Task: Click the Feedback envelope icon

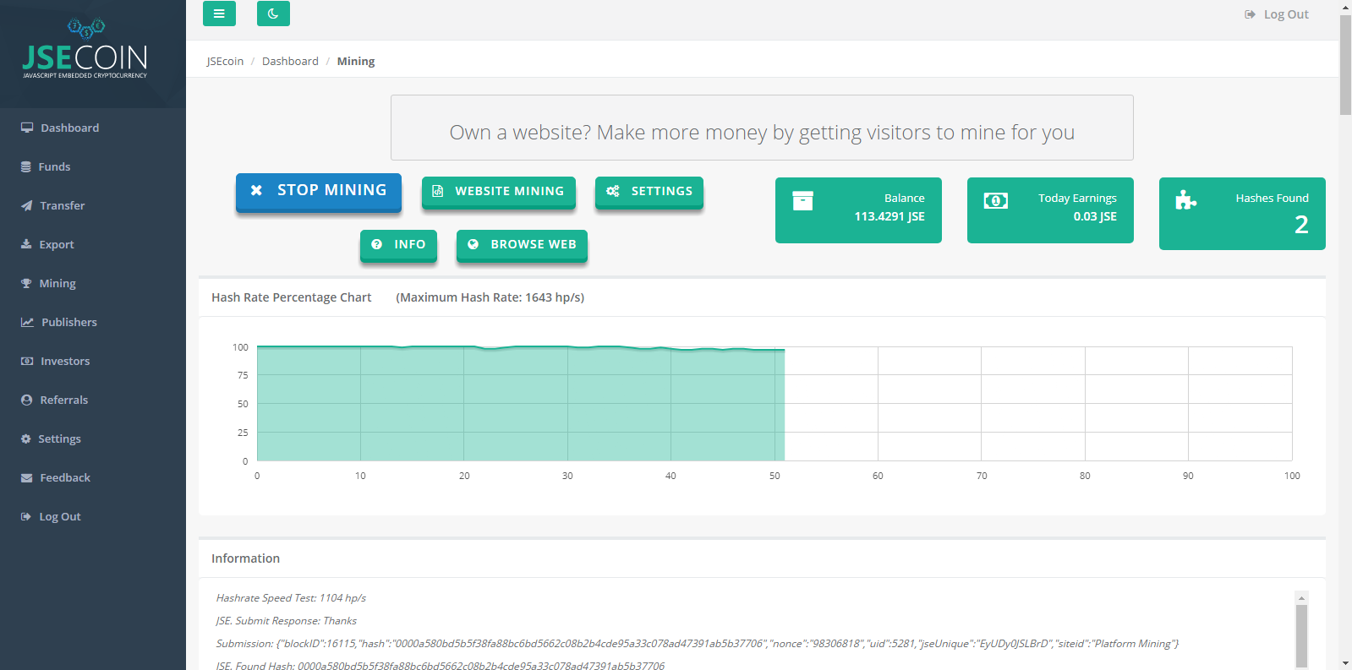Action: (26, 477)
